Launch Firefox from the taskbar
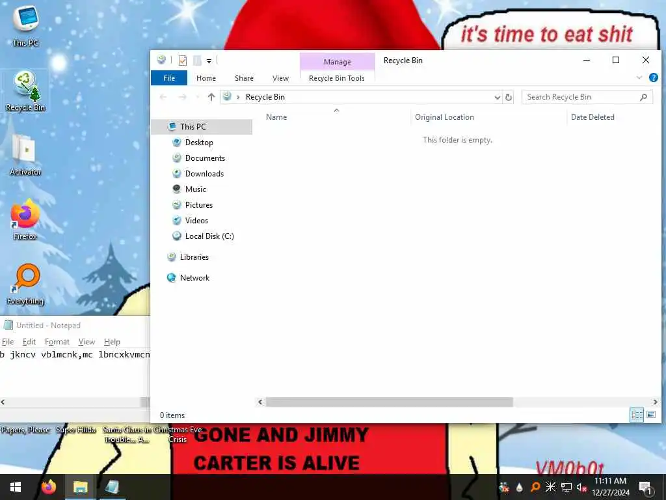The height and width of the screenshot is (500, 666). pyautogui.click(x=49, y=487)
